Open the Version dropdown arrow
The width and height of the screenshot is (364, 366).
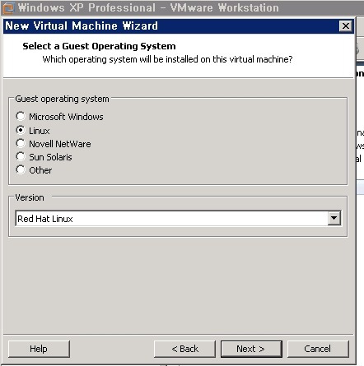334,218
